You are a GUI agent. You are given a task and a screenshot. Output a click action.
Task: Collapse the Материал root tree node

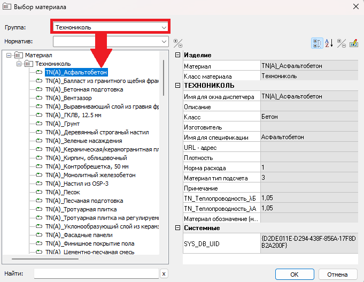tap(9, 55)
